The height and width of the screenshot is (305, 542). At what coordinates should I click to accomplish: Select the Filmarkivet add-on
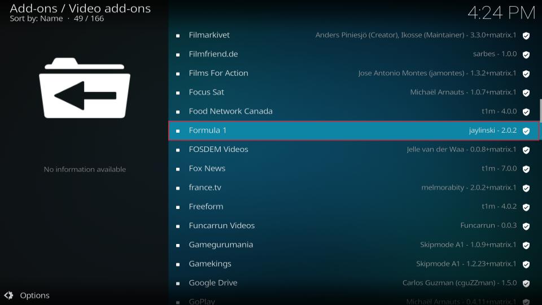tap(353, 35)
